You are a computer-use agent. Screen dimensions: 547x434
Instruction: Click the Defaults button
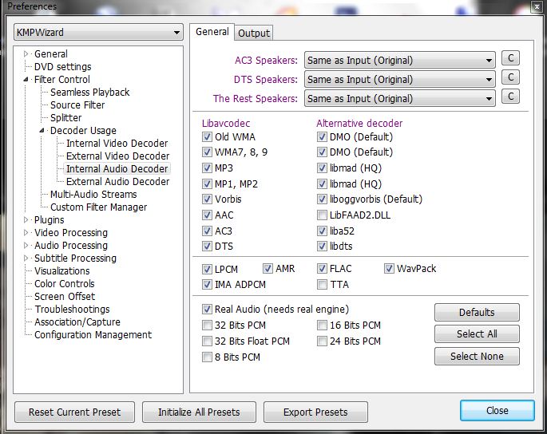click(x=477, y=313)
